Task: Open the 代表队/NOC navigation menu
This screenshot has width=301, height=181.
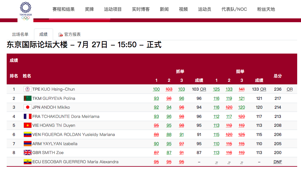Action: (x=234, y=9)
